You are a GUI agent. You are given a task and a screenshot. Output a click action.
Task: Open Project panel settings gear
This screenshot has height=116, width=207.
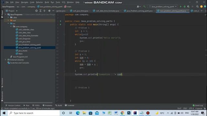pos(49,11)
